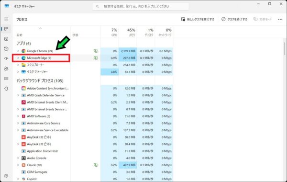Click the 167.3 MB memory cell
This screenshot has width=287, height=182.
coord(128,130)
